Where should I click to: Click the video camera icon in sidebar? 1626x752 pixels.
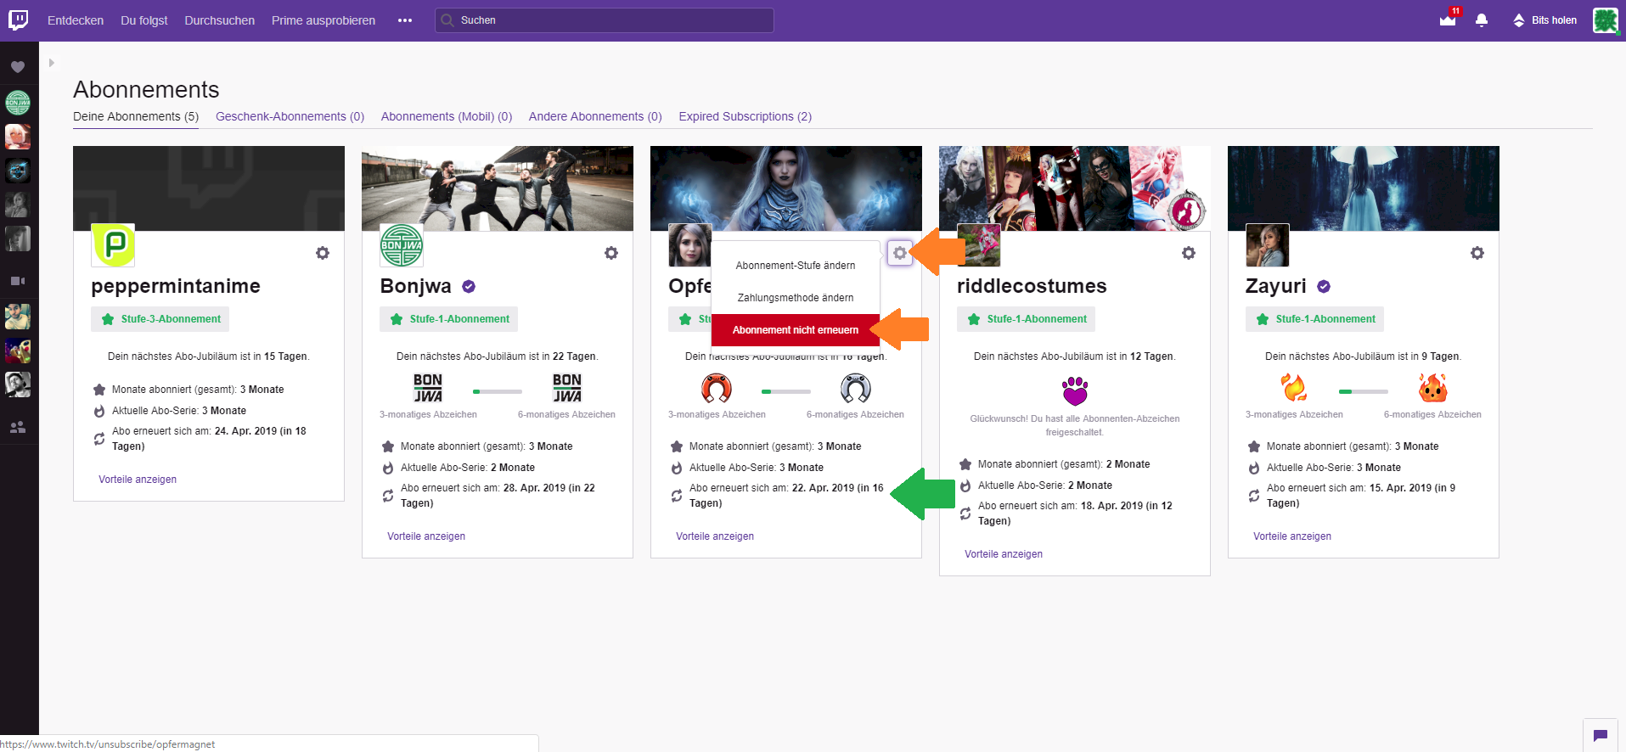click(x=18, y=281)
